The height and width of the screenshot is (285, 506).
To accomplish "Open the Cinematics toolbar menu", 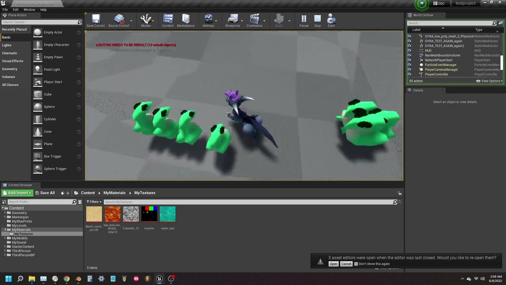I will pyautogui.click(x=255, y=21).
